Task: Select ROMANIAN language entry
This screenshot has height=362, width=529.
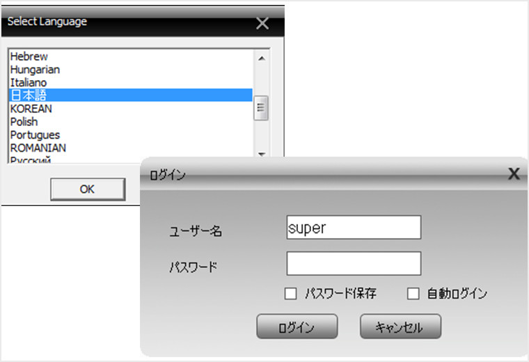Action: pyautogui.click(x=38, y=148)
